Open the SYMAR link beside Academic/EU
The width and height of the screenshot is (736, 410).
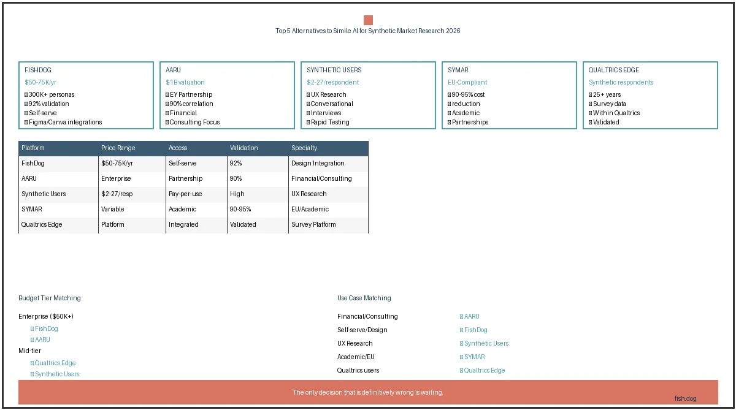(x=472, y=357)
